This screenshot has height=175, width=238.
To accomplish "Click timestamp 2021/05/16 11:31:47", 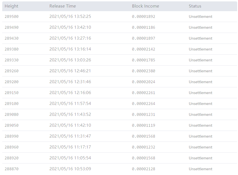I will [70, 136].
